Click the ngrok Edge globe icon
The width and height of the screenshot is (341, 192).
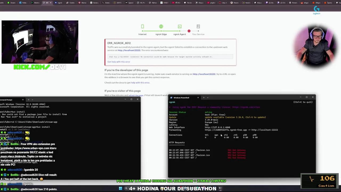161,26
